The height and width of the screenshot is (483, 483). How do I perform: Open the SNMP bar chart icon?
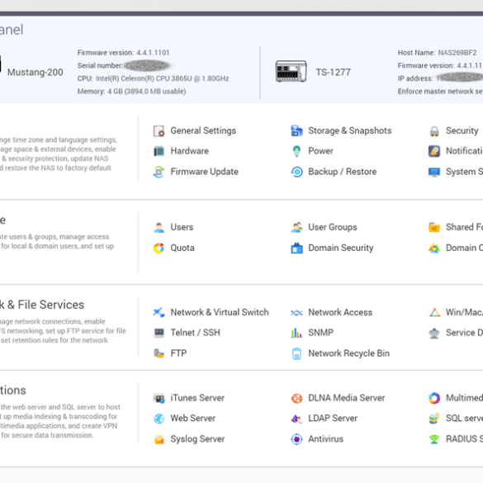point(296,333)
